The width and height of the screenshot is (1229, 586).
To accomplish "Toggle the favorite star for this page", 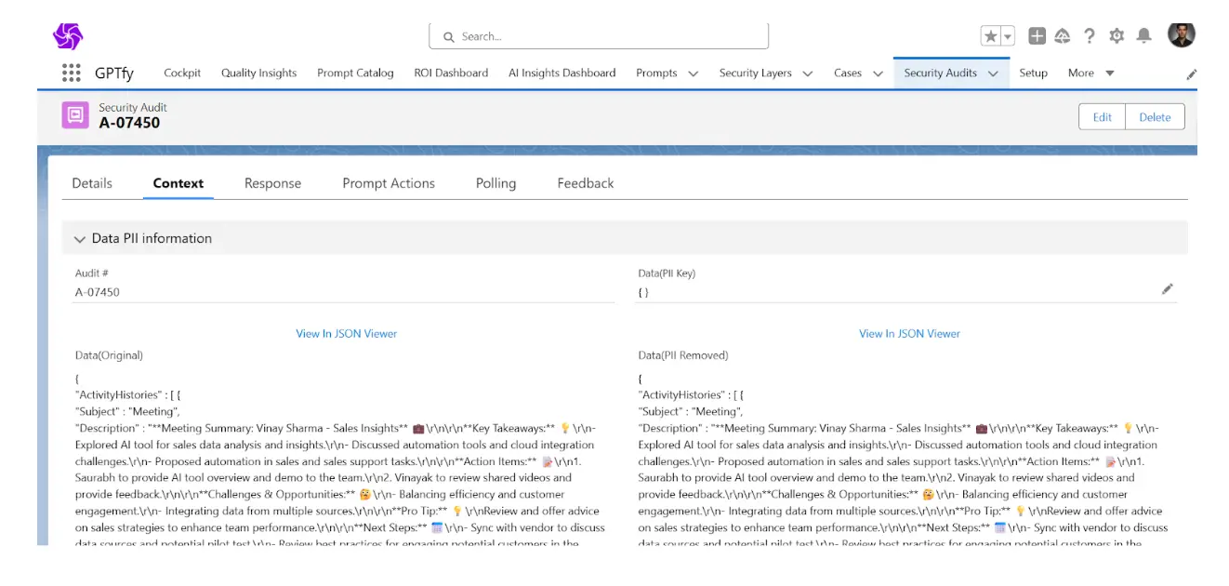I will [x=993, y=35].
